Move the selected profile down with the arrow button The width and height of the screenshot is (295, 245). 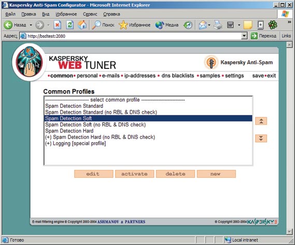(261, 138)
